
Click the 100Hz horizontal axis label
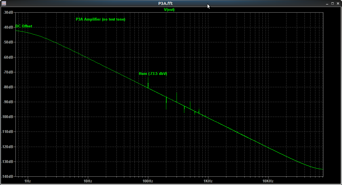point(148,181)
